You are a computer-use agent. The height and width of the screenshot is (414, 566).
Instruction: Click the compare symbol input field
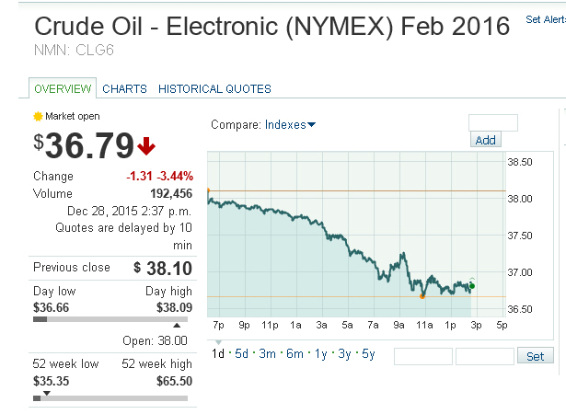tap(493, 122)
